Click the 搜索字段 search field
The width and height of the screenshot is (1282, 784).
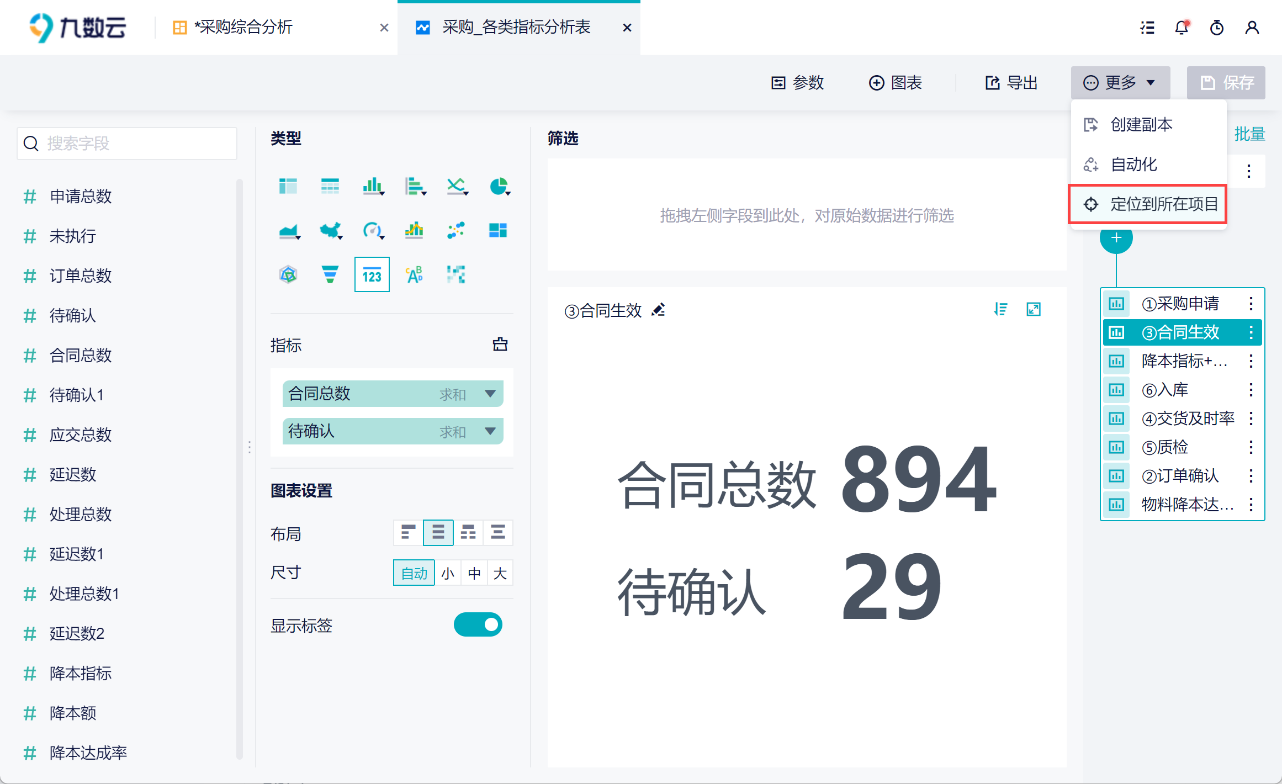127,144
